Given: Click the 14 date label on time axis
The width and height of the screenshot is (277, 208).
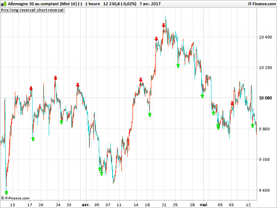Looking at the screenshot, I should click(136, 205).
